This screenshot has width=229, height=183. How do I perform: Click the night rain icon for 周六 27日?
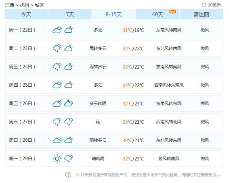[x=68, y=122]
